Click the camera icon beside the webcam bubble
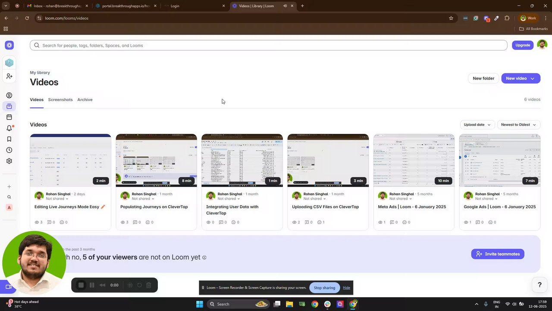Screen dimensions: 552x311 (x=8, y=287)
